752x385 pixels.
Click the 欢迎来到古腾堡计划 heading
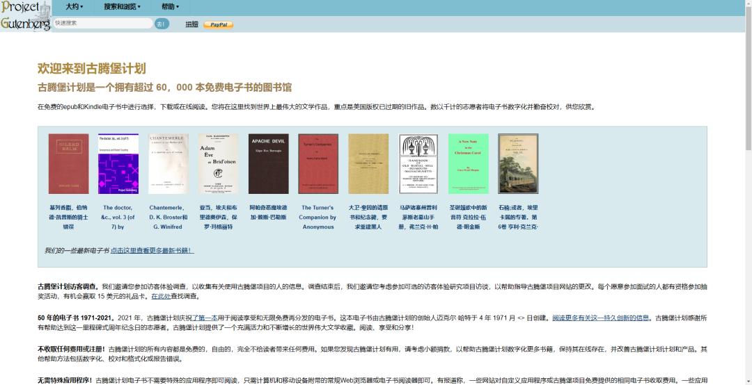tap(92, 69)
